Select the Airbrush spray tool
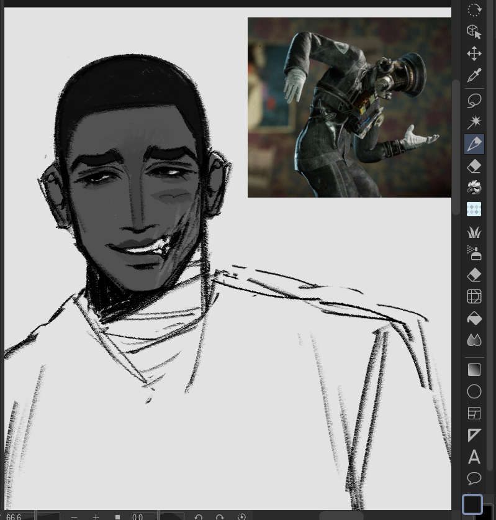496x520 pixels. click(x=474, y=253)
